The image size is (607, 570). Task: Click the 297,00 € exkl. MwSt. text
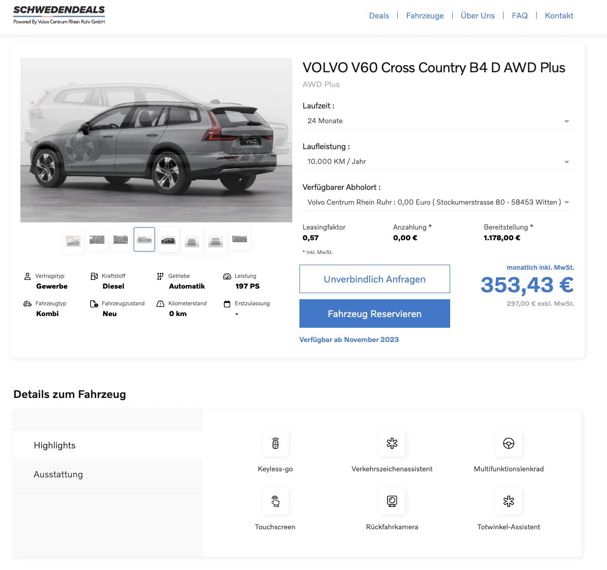point(540,304)
